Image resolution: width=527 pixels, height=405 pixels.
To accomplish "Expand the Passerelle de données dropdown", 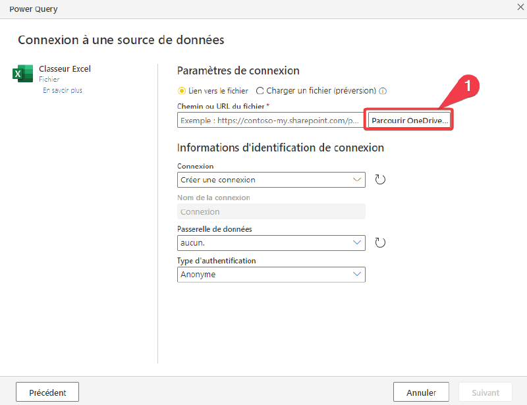I will [271, 242].
